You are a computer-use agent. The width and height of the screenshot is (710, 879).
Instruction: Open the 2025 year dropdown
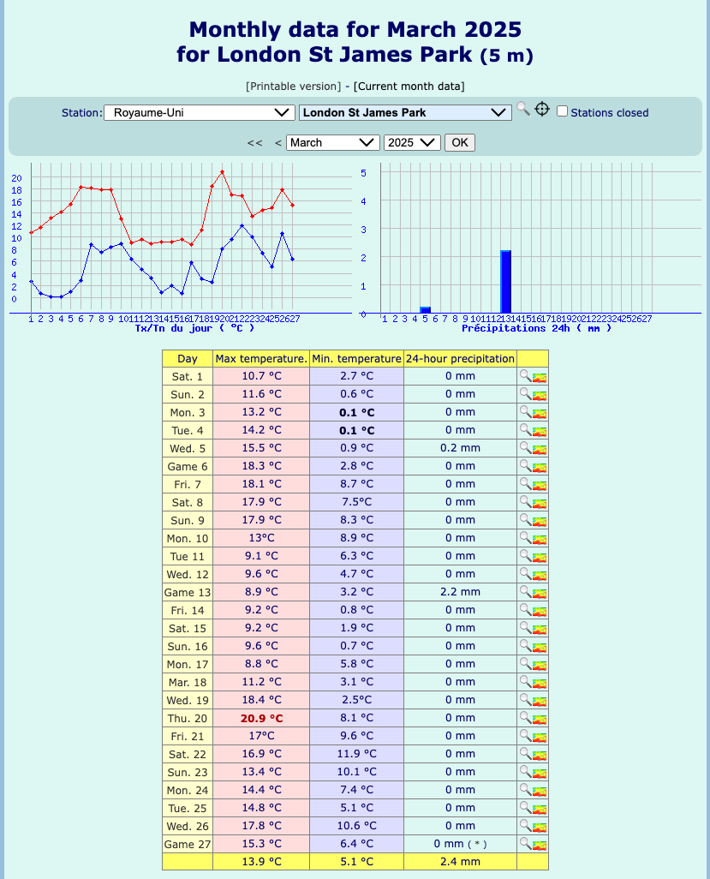pyautogui.click(x=412, y=142)
